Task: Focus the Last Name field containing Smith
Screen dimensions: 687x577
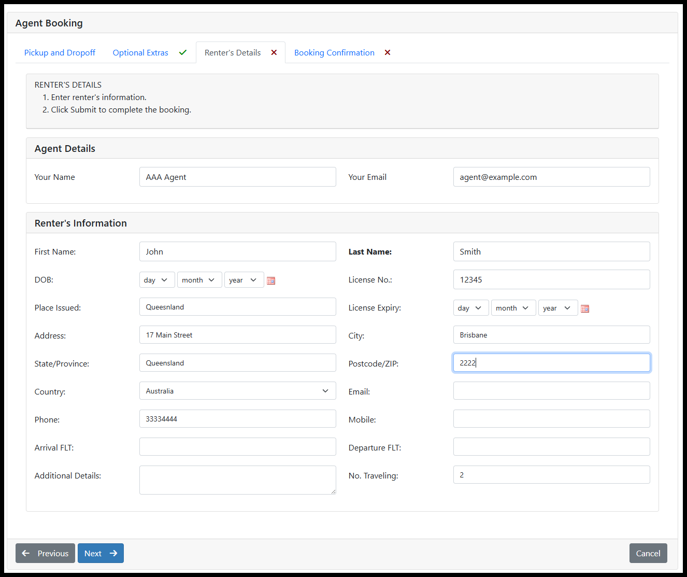Action: coord(552,251)
